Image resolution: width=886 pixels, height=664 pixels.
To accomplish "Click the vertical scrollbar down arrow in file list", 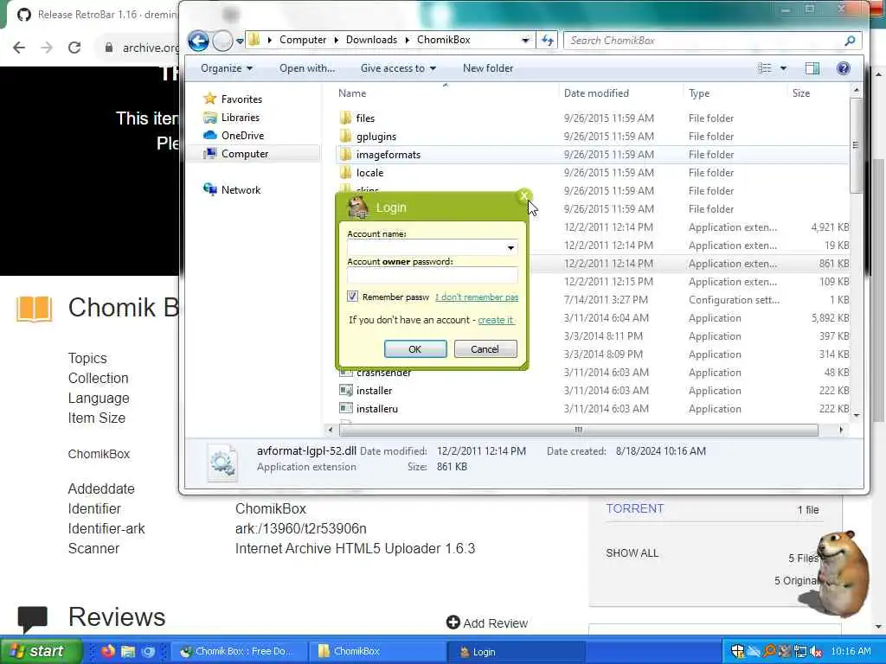I will pos(856,416).
